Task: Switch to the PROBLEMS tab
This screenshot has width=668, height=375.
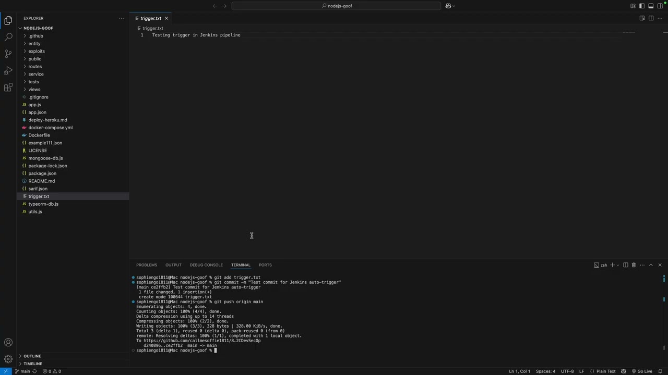Action: pyautogui.click(x=147, y=265)
